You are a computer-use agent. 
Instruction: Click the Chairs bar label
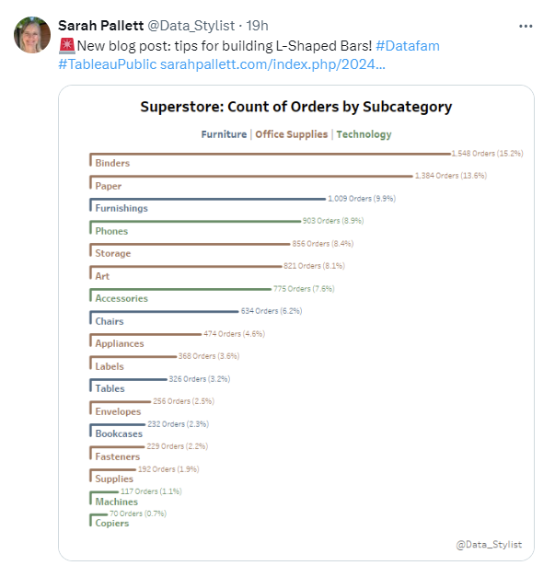click(x=110, y=321)
